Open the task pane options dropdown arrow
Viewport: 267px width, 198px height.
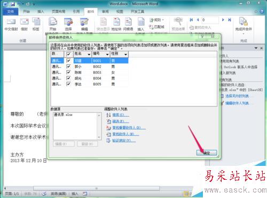click(256, 48)
